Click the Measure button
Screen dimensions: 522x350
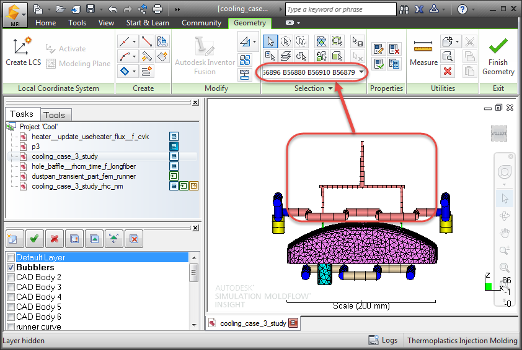point(423,53)
